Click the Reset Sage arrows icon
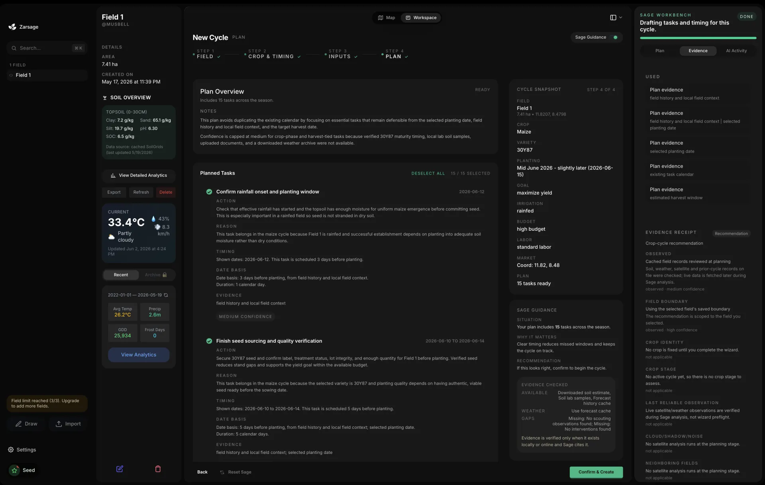Viewport: 765px width, 485px height. 222,472
